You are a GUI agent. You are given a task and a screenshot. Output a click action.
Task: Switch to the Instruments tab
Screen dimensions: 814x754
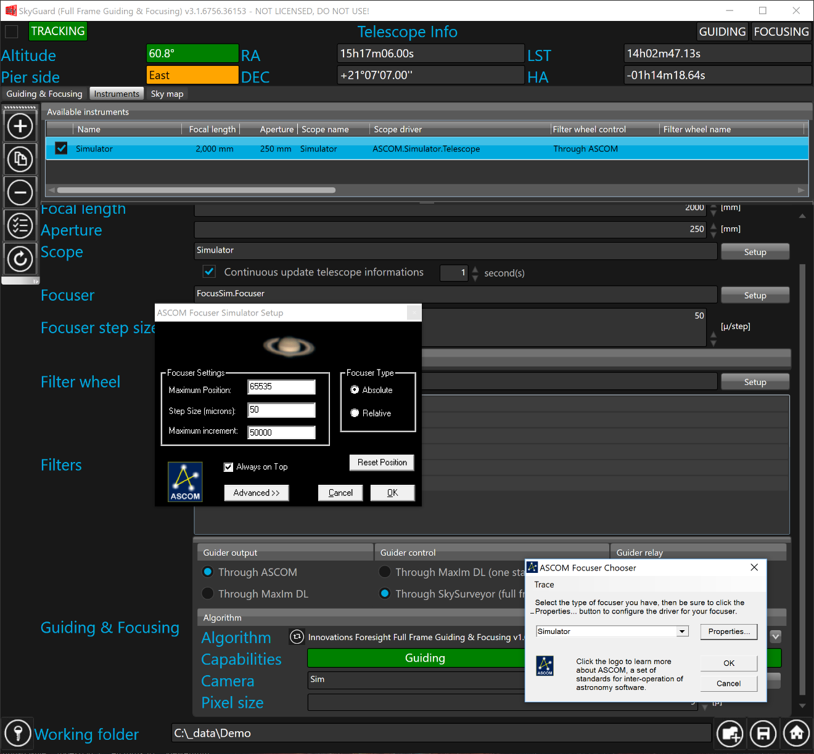coord(117,94)
